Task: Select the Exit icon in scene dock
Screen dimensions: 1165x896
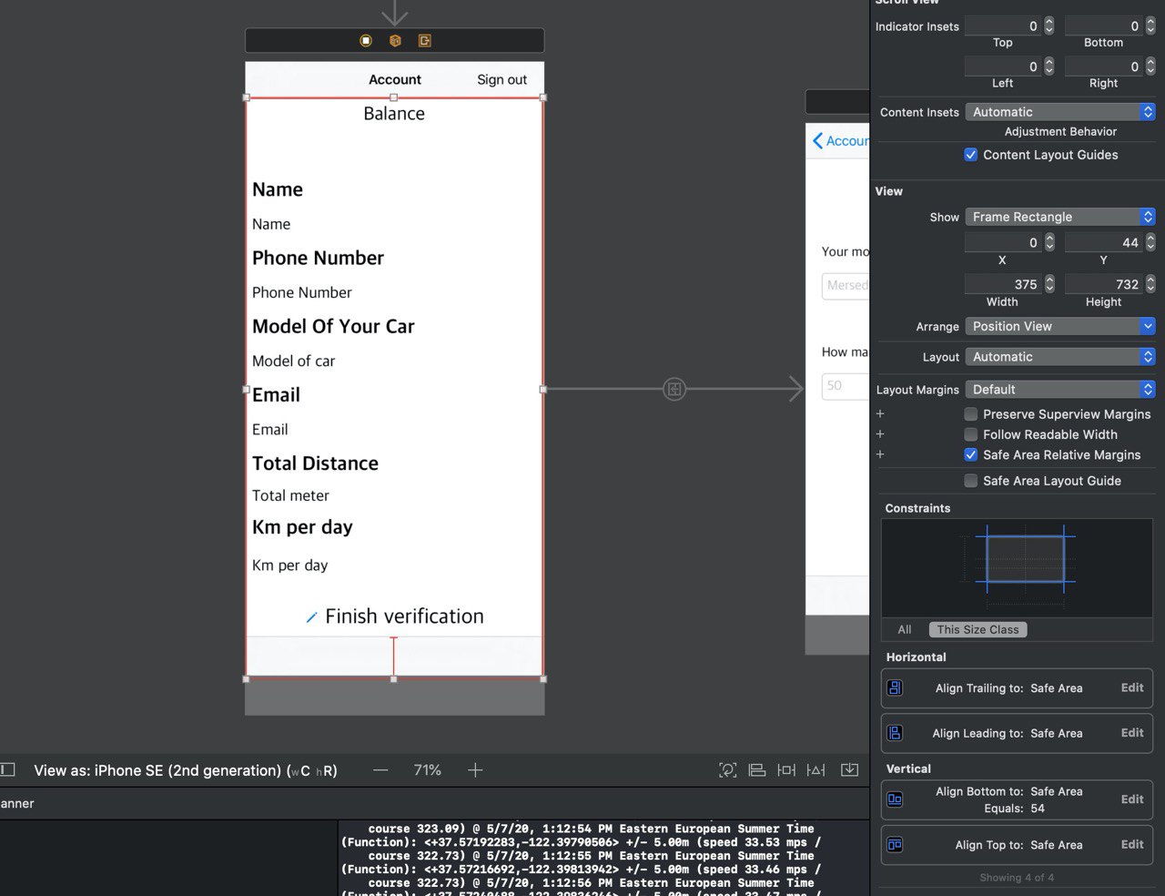Action: 424,41
